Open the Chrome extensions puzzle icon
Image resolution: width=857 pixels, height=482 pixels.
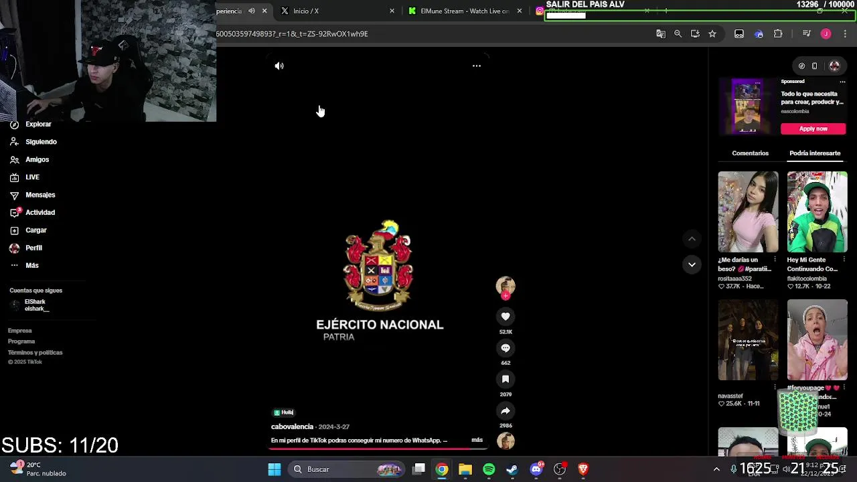pos(778,33)
